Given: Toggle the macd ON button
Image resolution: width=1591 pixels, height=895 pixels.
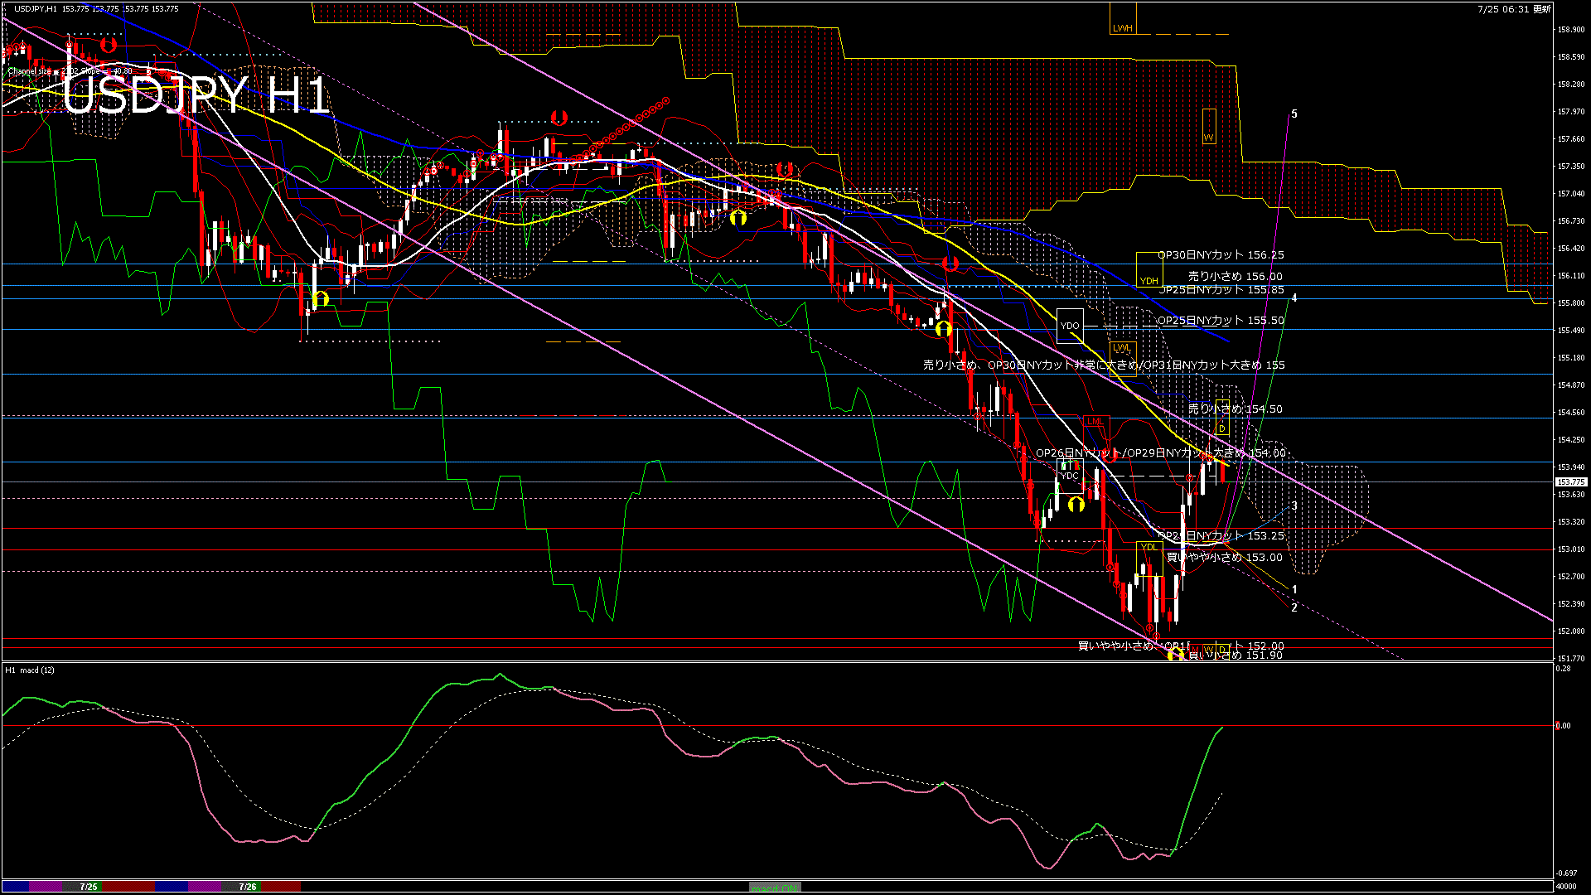Looking at the screenshot, I should click(x=775, y=888).
